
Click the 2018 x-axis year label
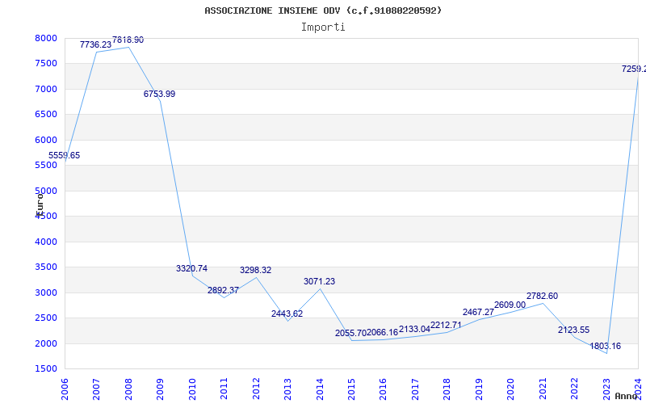pyautogui.click(x=447, y=389)
